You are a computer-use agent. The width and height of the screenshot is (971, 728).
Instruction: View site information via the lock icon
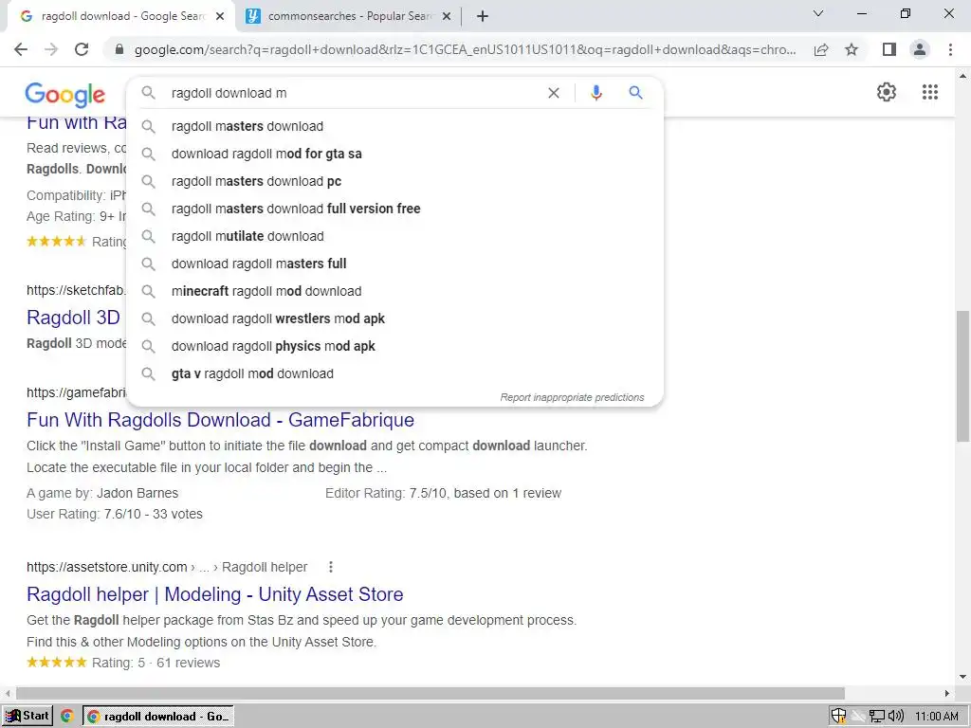119,49
